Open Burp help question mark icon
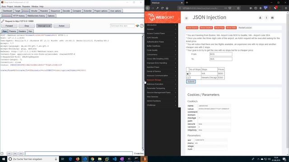This screenshot has height=162, width=289. click(142, 26)
